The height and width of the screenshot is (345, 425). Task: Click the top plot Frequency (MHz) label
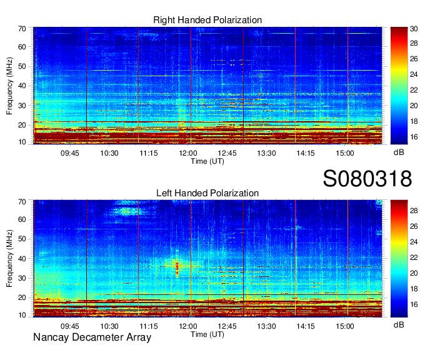[x=9, y=86]
